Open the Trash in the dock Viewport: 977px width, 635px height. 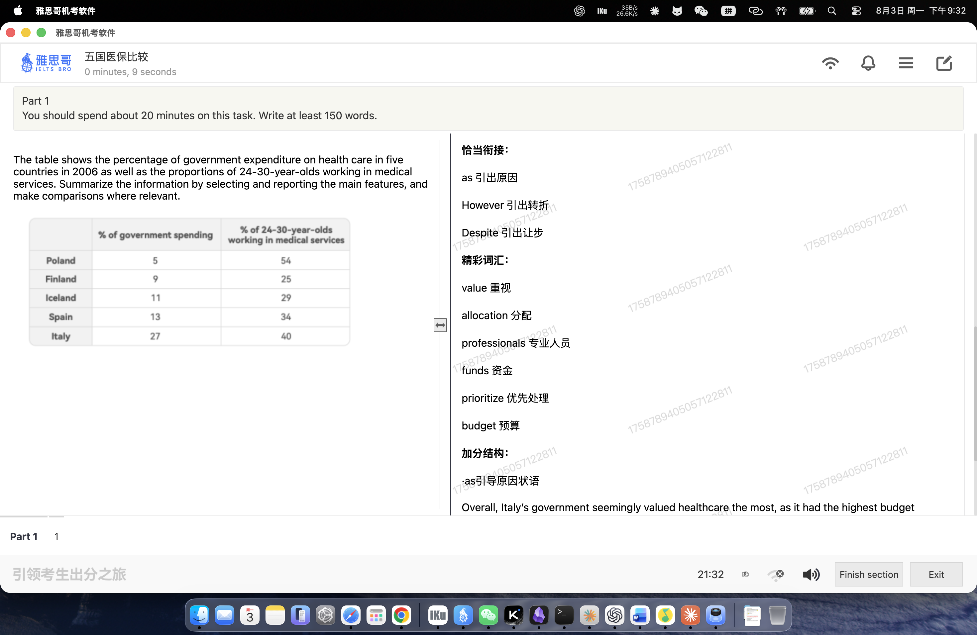click(x=777, y=615)
